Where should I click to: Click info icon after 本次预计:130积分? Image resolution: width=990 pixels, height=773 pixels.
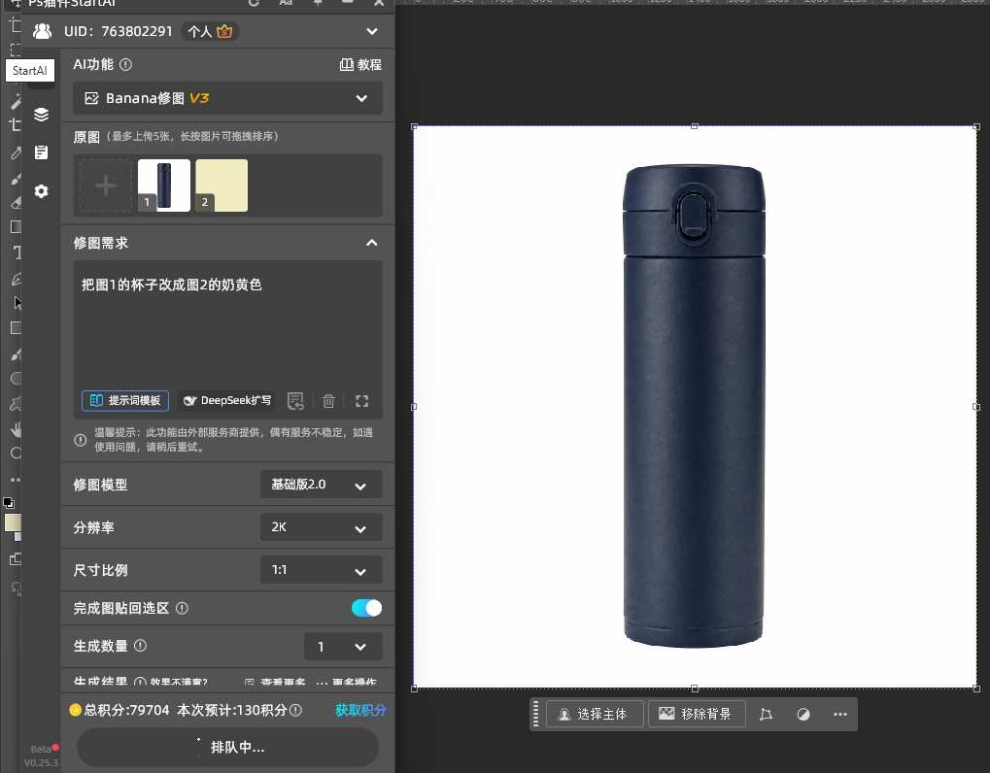[x=295, y=710]
